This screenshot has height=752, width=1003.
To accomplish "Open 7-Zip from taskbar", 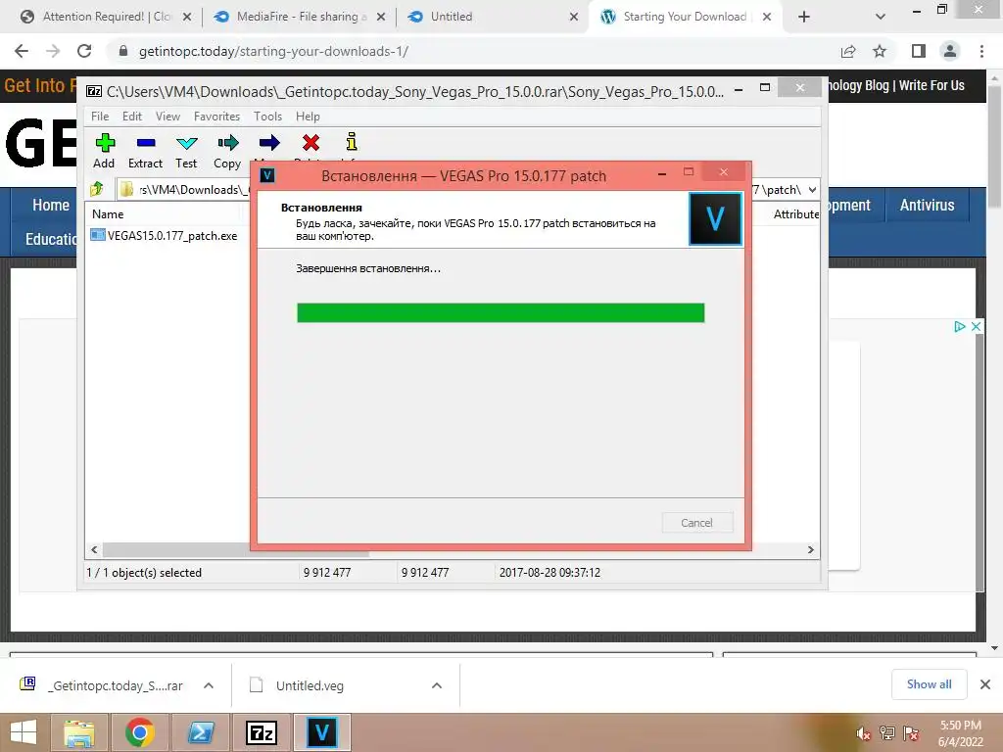I will click(261, 732).
